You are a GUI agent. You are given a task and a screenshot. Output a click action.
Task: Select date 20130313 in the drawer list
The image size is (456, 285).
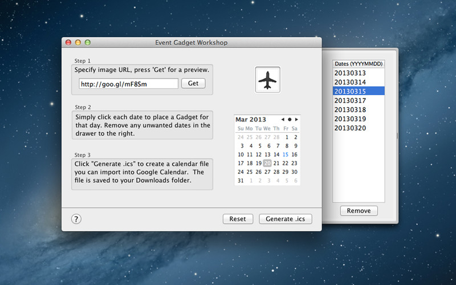[x=359, y=73]
